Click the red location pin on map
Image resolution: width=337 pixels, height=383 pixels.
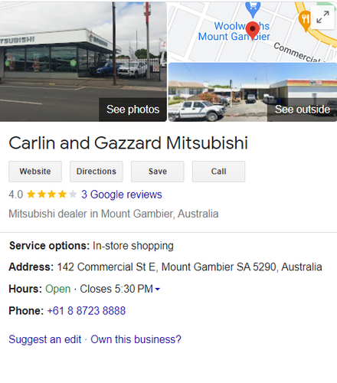pos(253,31)
